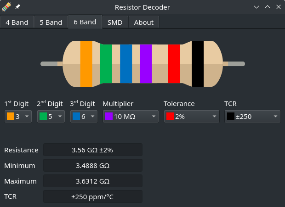Close the Resistor Decoder window
Image resolution: width=285 pixels, height=207 pixels.
click(x=278, y=7)
